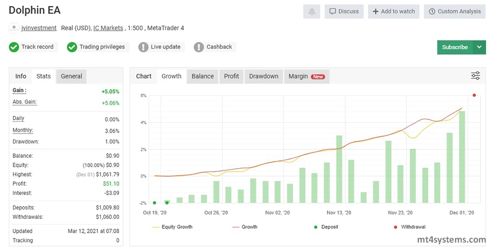Follow the IC Markets broker link
The width and height of the screenshot is (494, 248).
tap(108, 28)
